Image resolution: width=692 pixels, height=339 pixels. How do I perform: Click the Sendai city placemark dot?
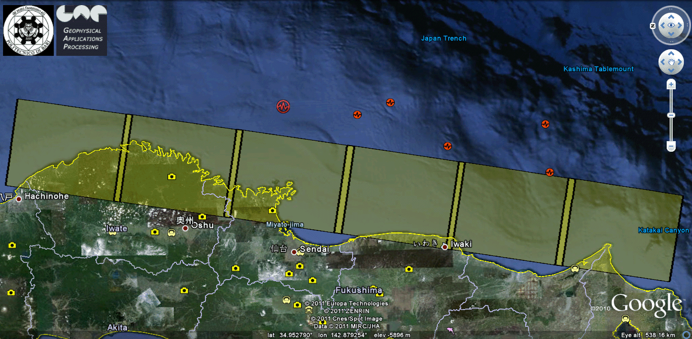294,252
